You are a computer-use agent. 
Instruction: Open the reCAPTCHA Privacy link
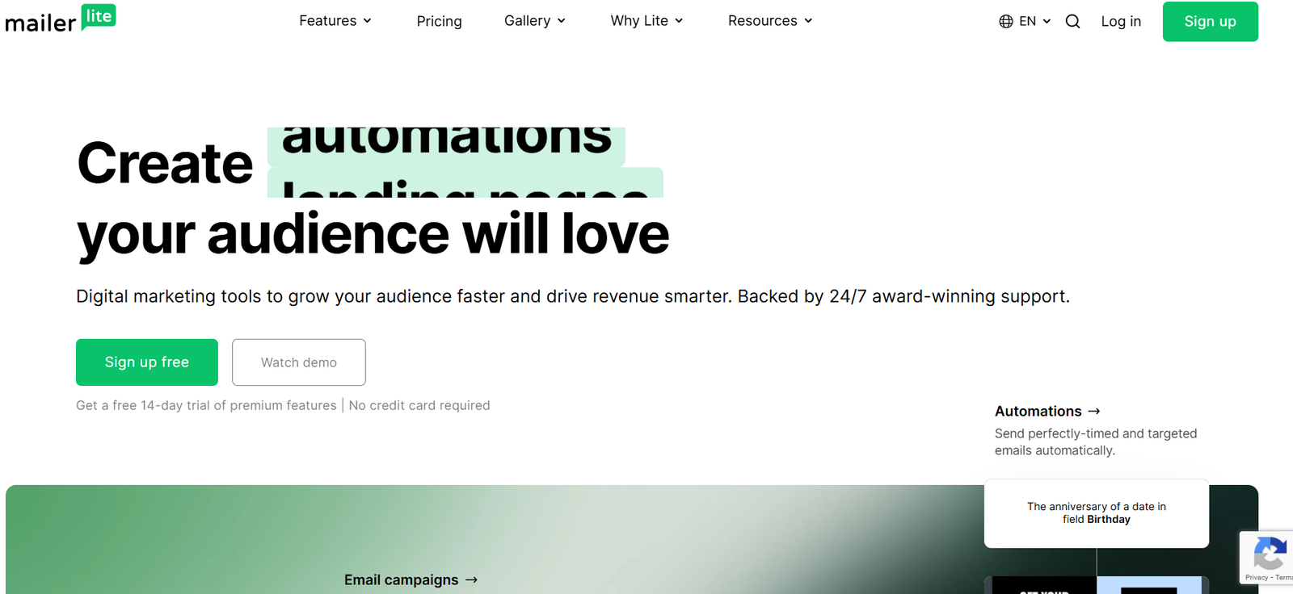point(1256,578)
